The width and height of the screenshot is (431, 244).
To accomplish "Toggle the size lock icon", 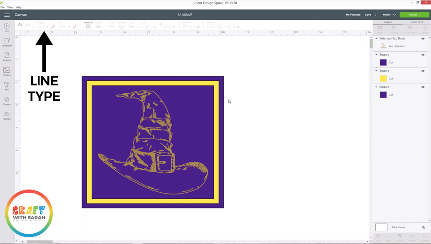I will click(160, 24).
